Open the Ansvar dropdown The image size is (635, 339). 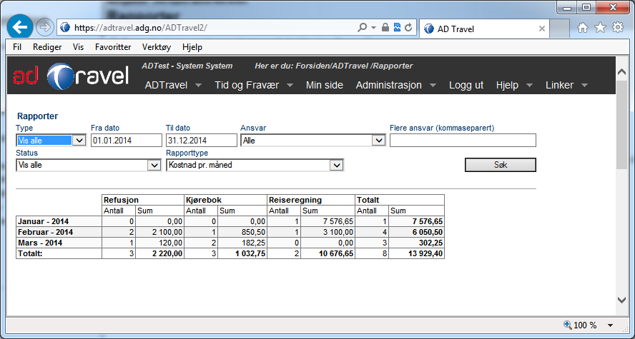click(312, 140)
